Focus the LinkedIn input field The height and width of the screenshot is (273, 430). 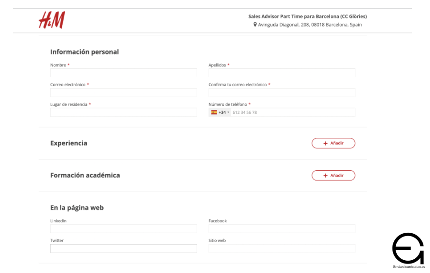click(x=124, y=229)
